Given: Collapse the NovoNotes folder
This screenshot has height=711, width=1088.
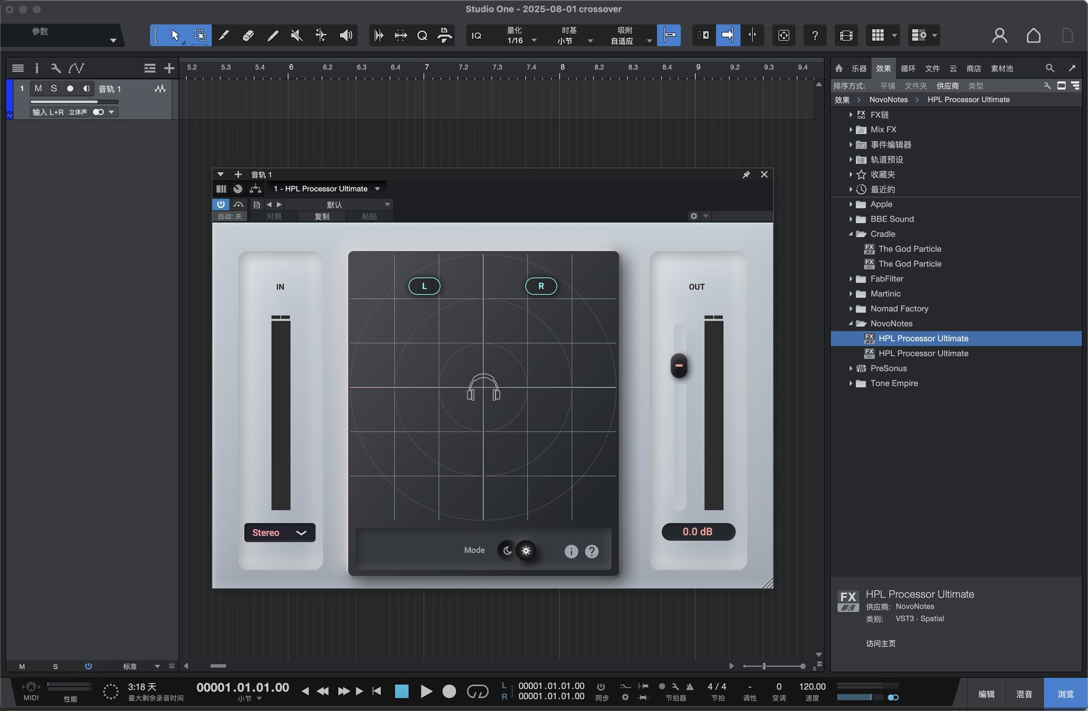Looking at the screenshot, I should tap(851, 323).
